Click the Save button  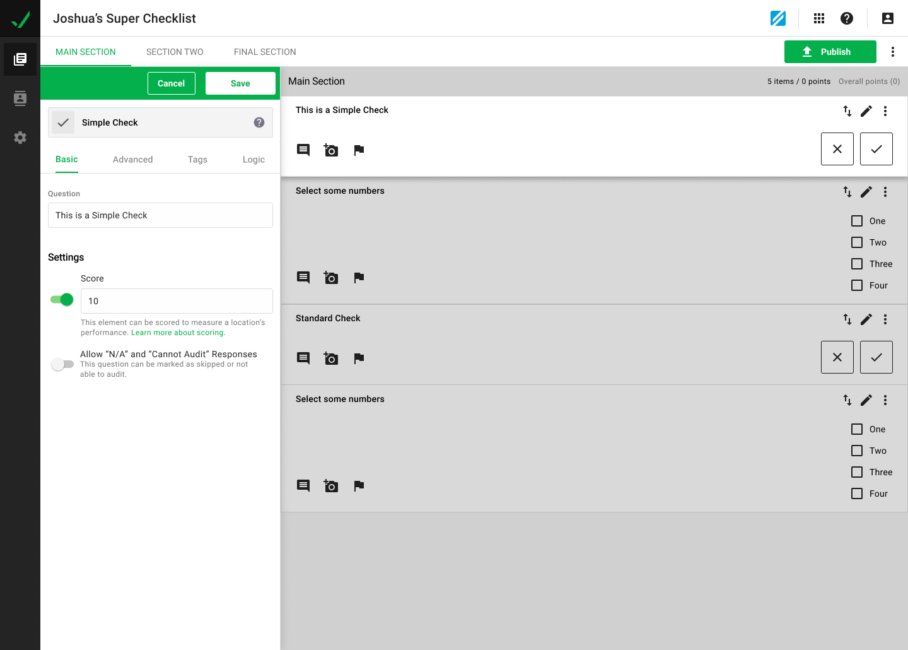click(x=240, y=83)
